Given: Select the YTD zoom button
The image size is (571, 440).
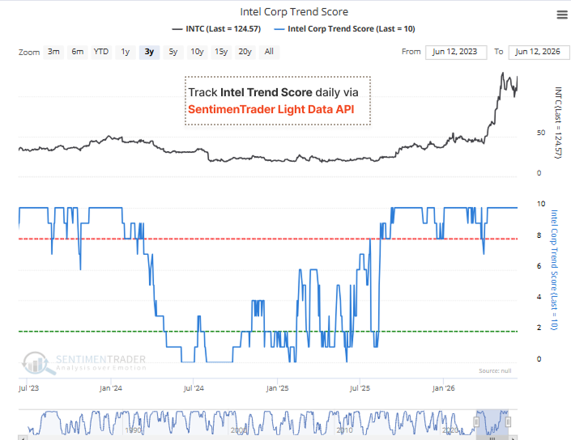Looking at the screenshot, I should click(x=101, y=52).
